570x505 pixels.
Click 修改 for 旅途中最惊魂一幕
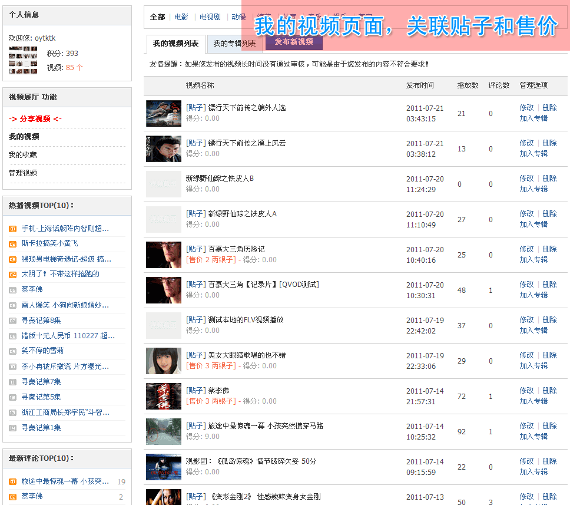click(527, 425)
